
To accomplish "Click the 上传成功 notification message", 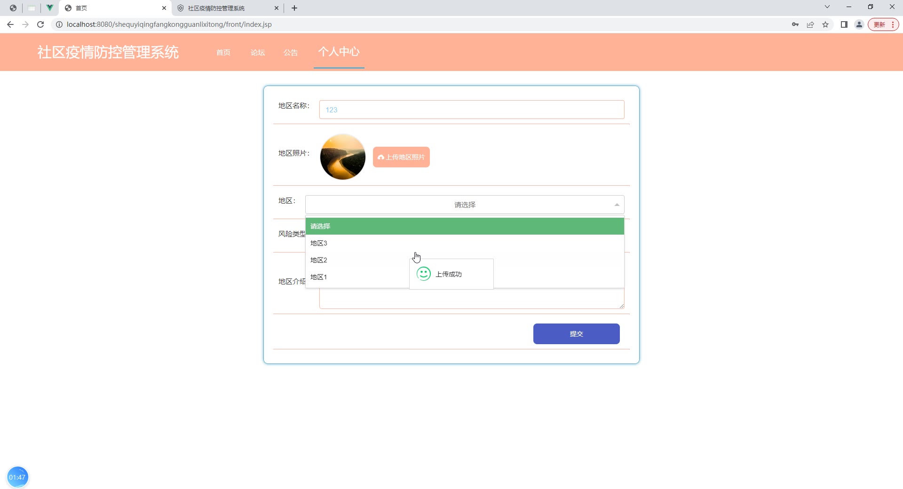I will click(x=451, y=274).
